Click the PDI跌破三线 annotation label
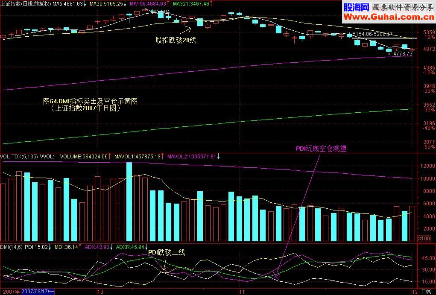This screenshot has height=295, width=436. click(167, 253)
